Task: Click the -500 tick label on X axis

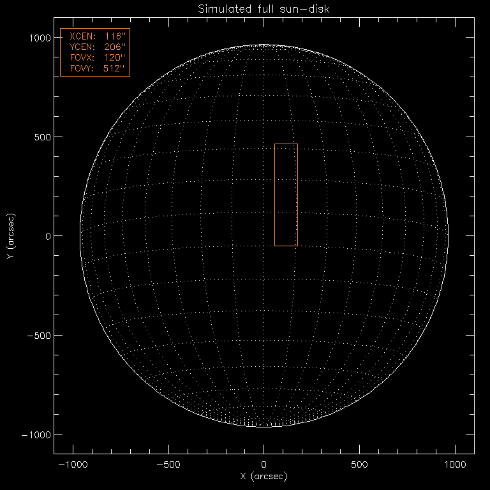Action: click(x=168, y=464)
